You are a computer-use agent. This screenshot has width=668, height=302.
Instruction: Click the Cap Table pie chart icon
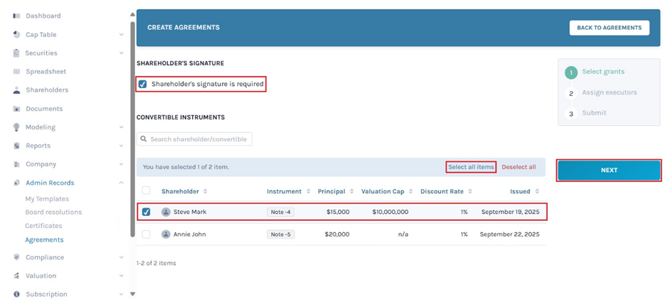coord(16,34)
